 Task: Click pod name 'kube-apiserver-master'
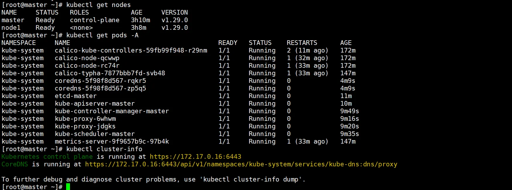click(95, 104)
